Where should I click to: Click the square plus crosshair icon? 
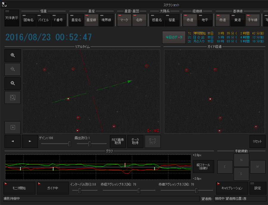(x=13, y=127)
